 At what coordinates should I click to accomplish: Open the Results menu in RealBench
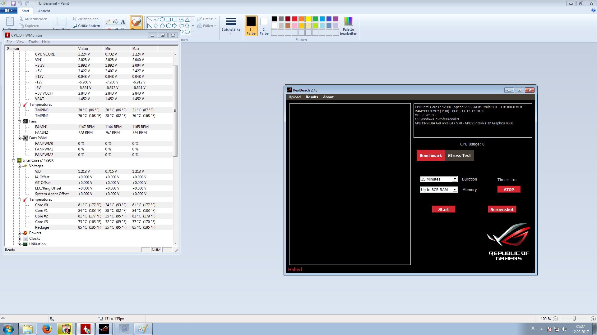(x=312, y=97)
